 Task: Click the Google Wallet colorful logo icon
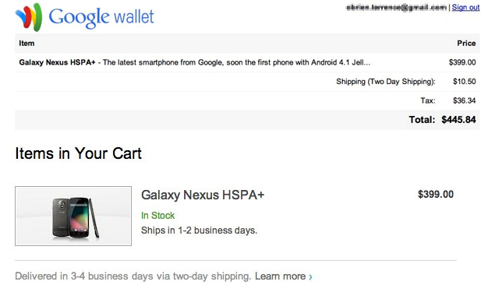click(29, 16)
